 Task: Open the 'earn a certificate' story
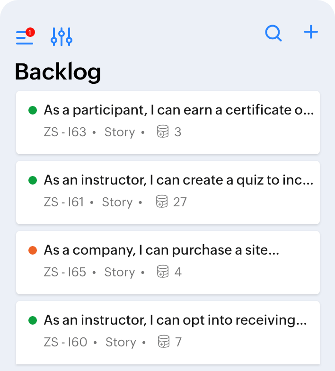[179, 110]
